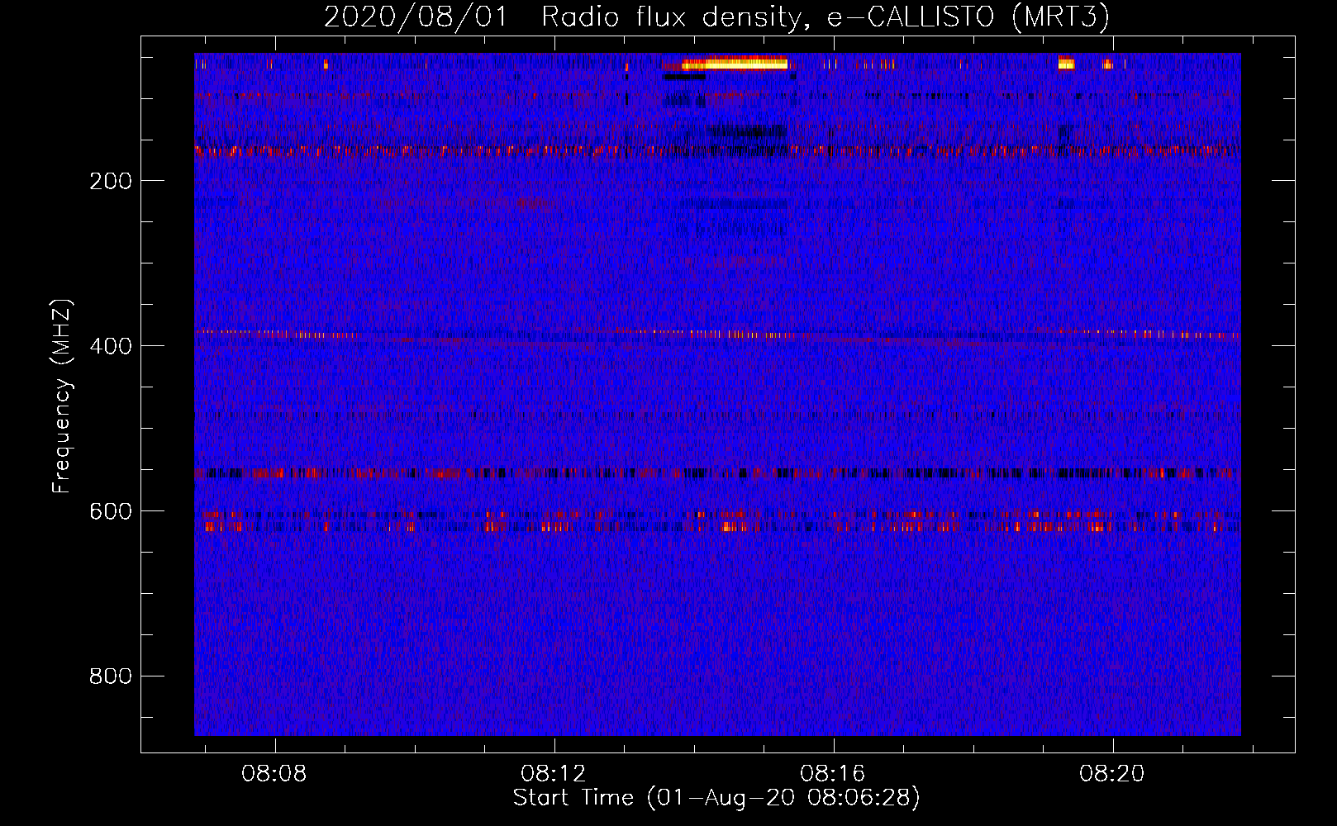Click the 08:16 time tick label
Viewport: 1337px width, 826px height.
pyautogui.click(x=832, y=774)
